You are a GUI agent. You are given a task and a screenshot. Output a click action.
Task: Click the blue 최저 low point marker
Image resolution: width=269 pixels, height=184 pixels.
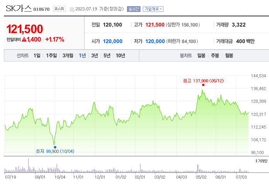coord(55,147)
